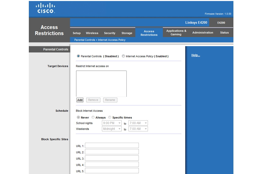Open School nights end time dropdown
Viewport: 263px width, 174px height.
[x=138, y=123]
